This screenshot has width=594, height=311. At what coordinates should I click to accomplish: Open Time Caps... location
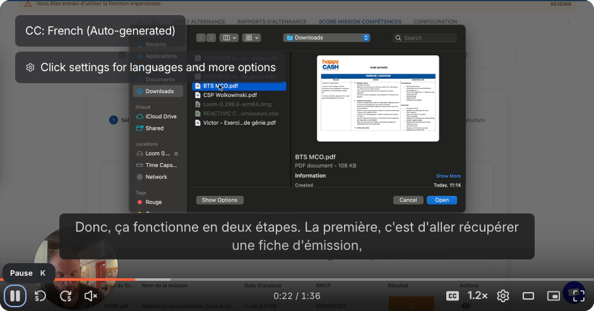tap(158, 165)
